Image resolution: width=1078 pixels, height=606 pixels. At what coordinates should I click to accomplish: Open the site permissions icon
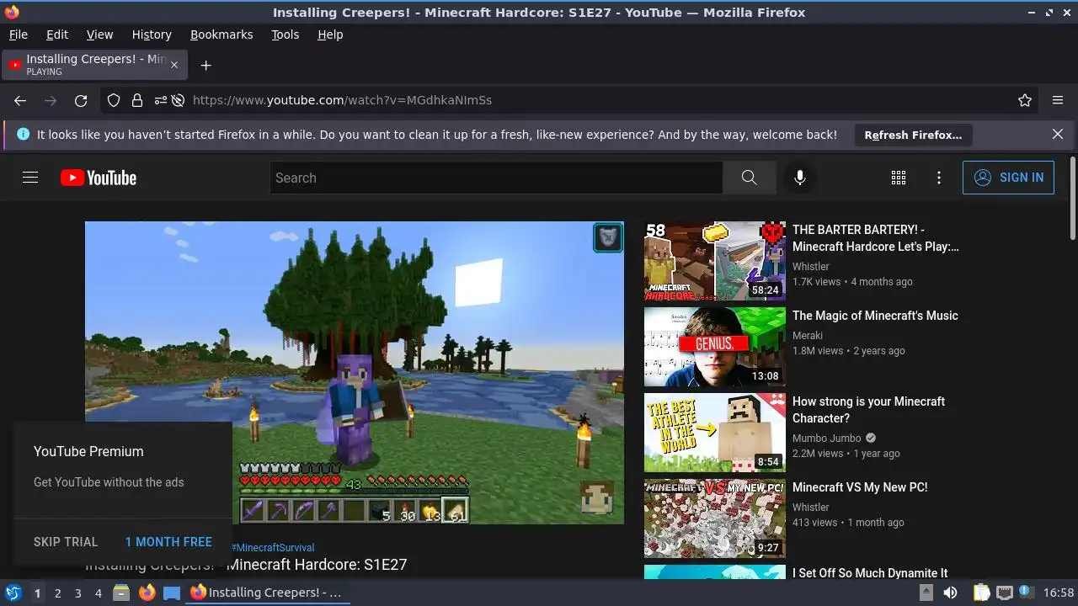(160, 100)
